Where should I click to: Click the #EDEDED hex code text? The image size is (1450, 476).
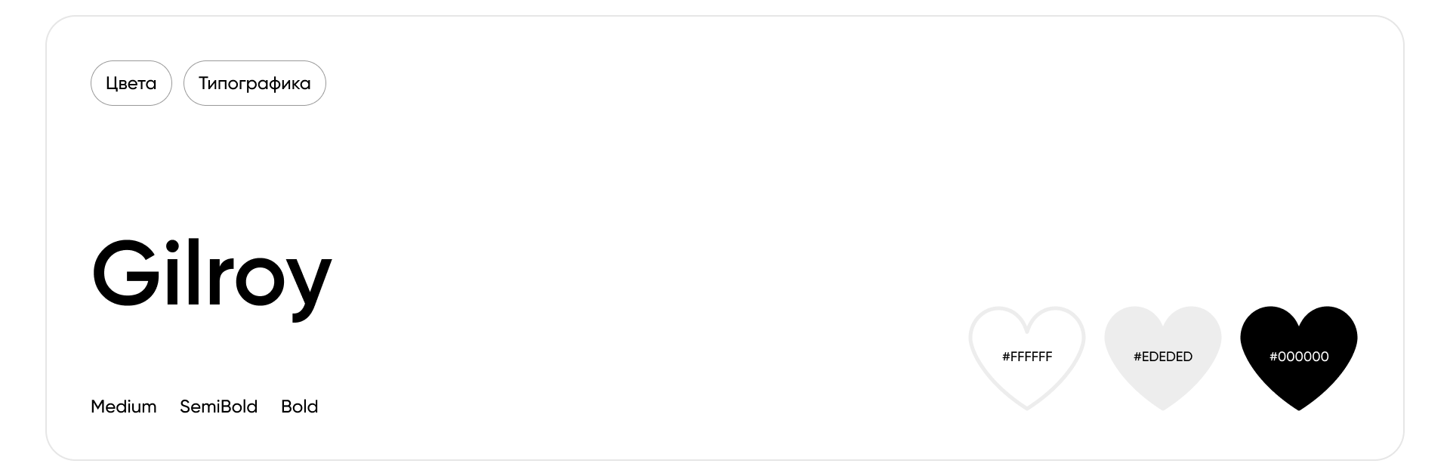point(1163,357)
